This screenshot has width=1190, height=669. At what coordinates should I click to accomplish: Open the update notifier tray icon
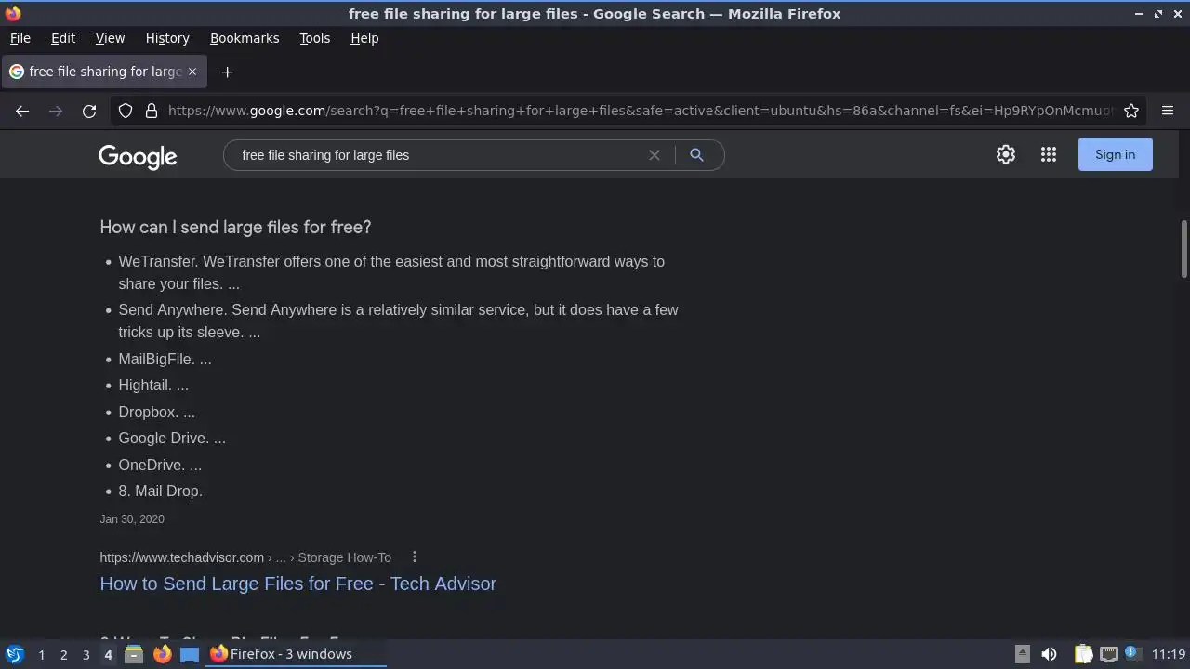click(x=1132, y=654)
